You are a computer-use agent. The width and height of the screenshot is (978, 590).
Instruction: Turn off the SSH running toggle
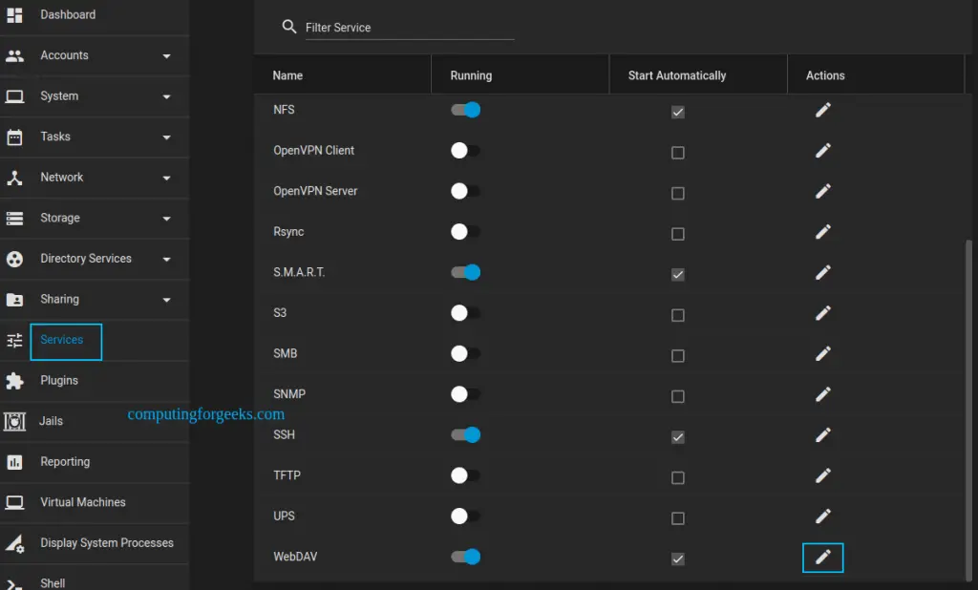465,434
